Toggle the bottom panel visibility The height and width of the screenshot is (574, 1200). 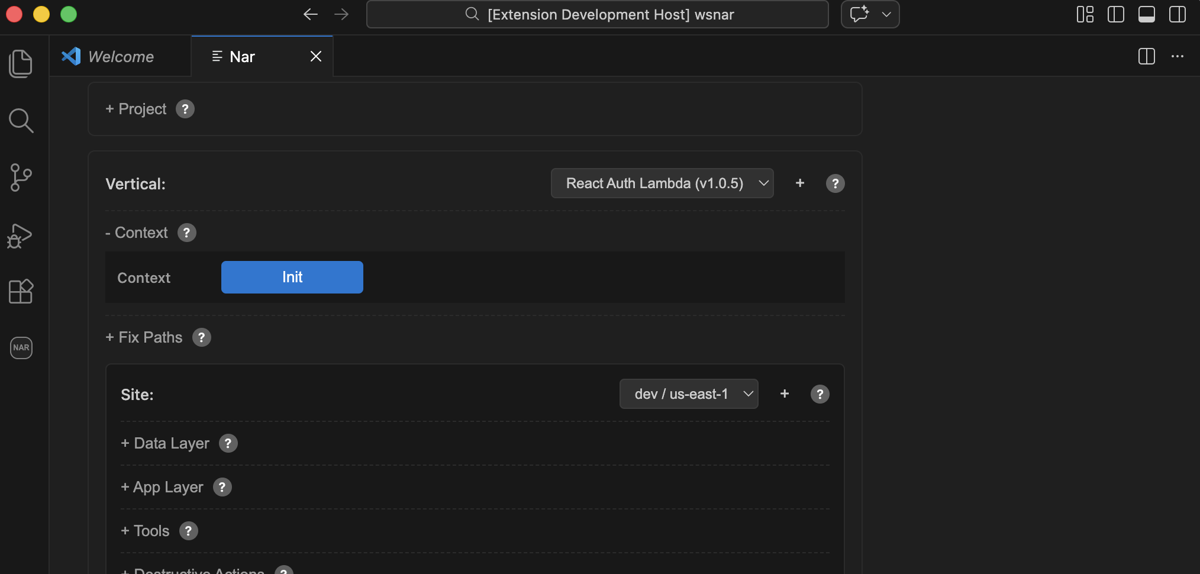pos(1146,14)
